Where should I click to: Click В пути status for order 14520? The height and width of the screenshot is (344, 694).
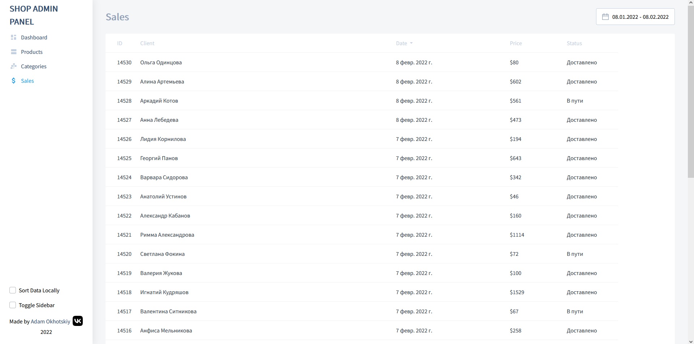(x=575, y=254)
